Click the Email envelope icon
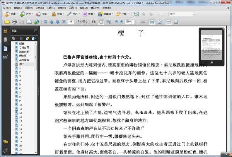Image resolution: width=232 pixels, height=157 pixels. pos(29,22)
